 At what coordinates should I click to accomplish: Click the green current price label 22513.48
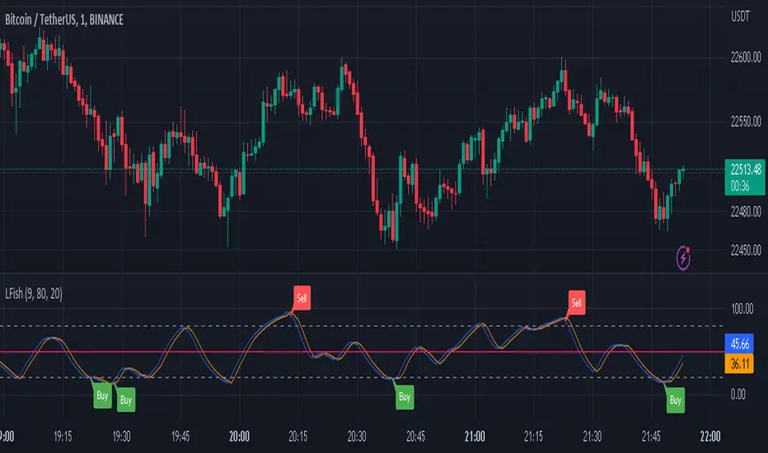pos(745,177)
